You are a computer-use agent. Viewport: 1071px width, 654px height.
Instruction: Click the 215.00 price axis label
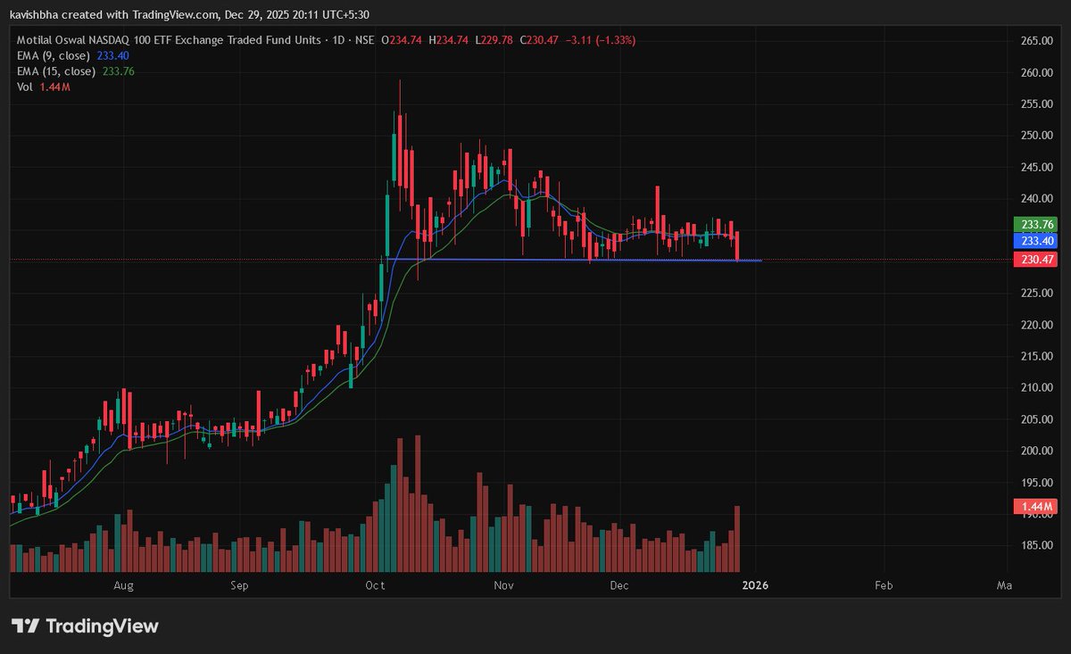[1037, 356]
